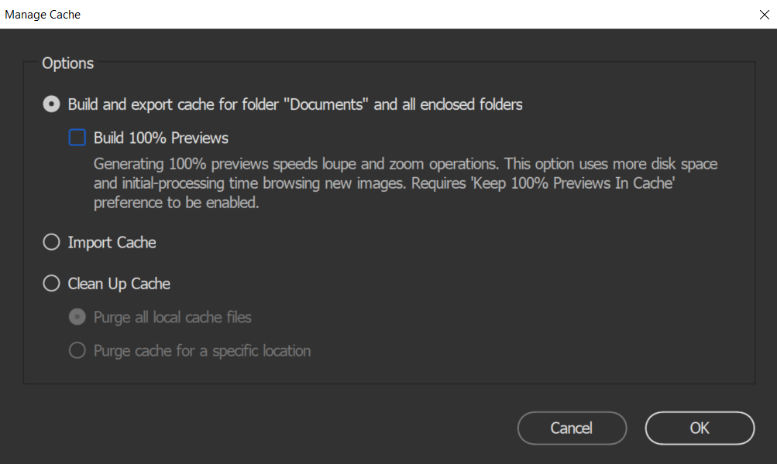Click the "Build 100% Previews" label text
The image size is (777, 464).
[x=161, y=138]
